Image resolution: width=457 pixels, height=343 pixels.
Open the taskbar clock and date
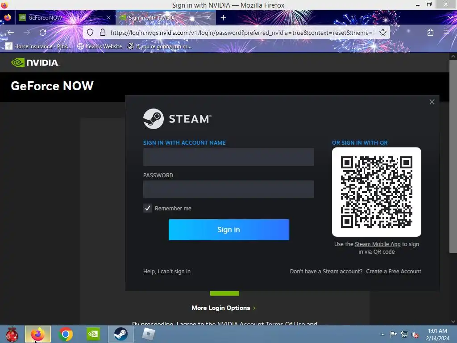(437, 335)
